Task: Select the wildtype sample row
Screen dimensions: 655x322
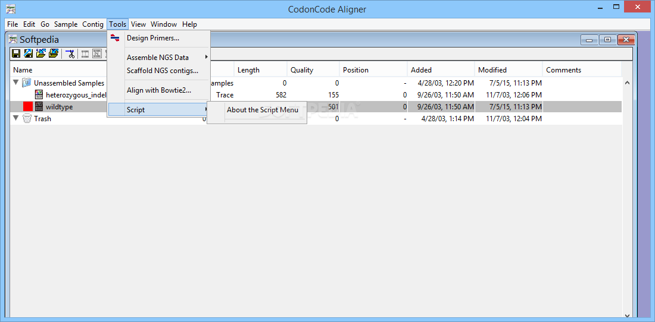Action: click(316, 106)
